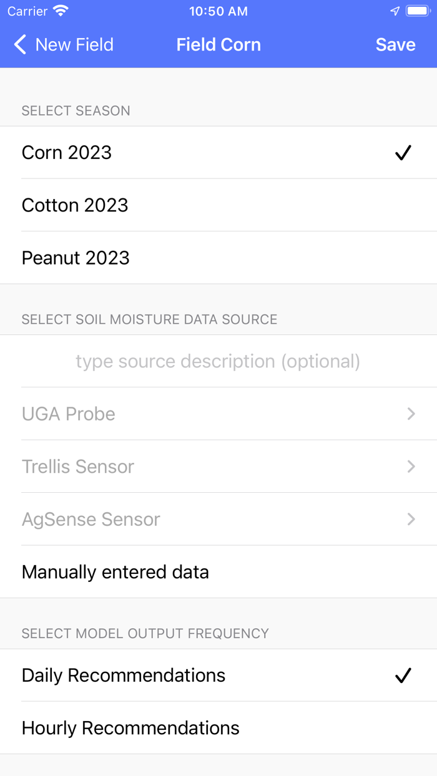This screenshot has height=776, width=437.
Task: Tap the checkmark beside Daily Recommendations
Action: (x=404, y=675)
